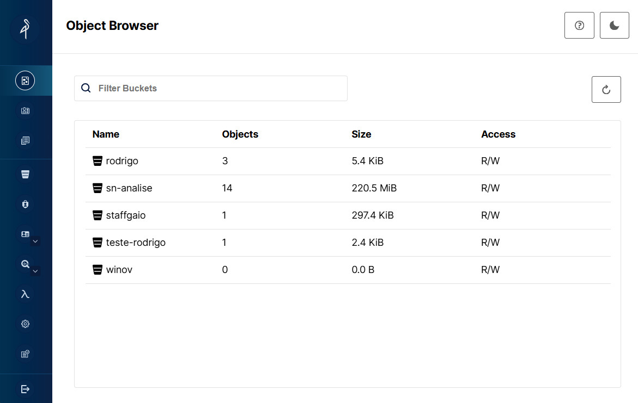Image resolution: width=638 pixels, height=403 pixels.
Task: Open the License icon in sidebar
Action: click(25, 354)
